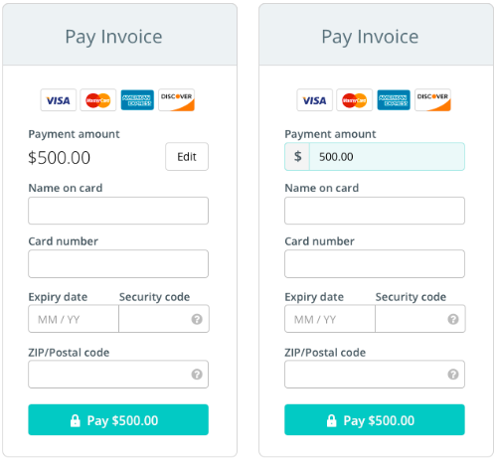The image size is (497, 462).
Task: Submit the right Pay $500.00 button
Action: 375,420
